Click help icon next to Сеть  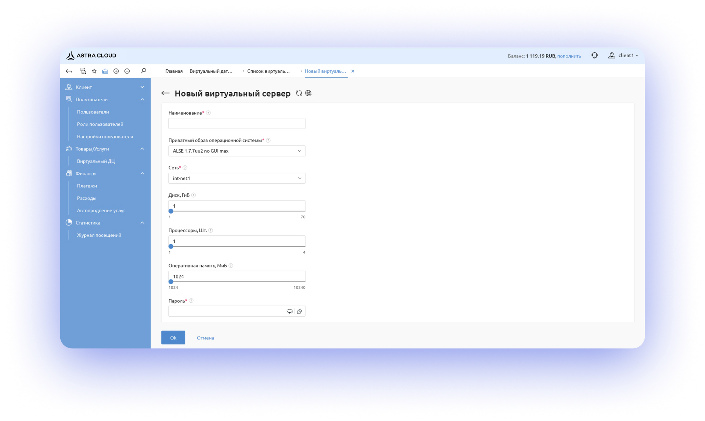click(185, 168)
